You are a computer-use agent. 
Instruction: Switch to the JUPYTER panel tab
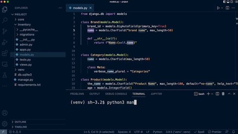[x=156, y=94]
